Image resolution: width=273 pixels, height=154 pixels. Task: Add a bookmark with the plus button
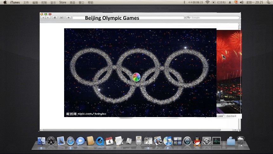click(69, 17)
